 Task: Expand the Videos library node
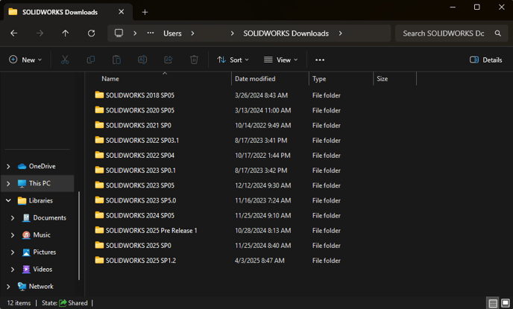(x=13, y=270)
